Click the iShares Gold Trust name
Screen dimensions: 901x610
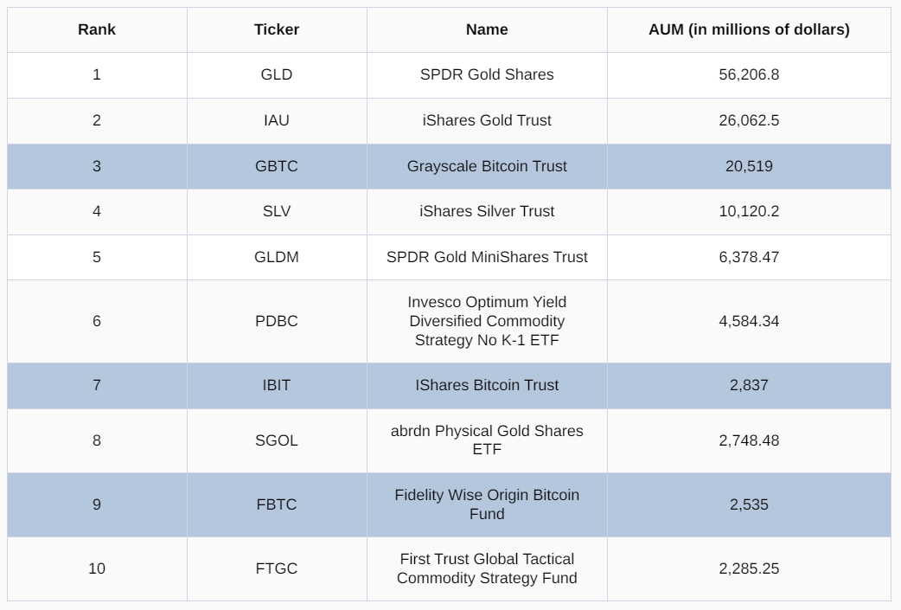(487, 120)
